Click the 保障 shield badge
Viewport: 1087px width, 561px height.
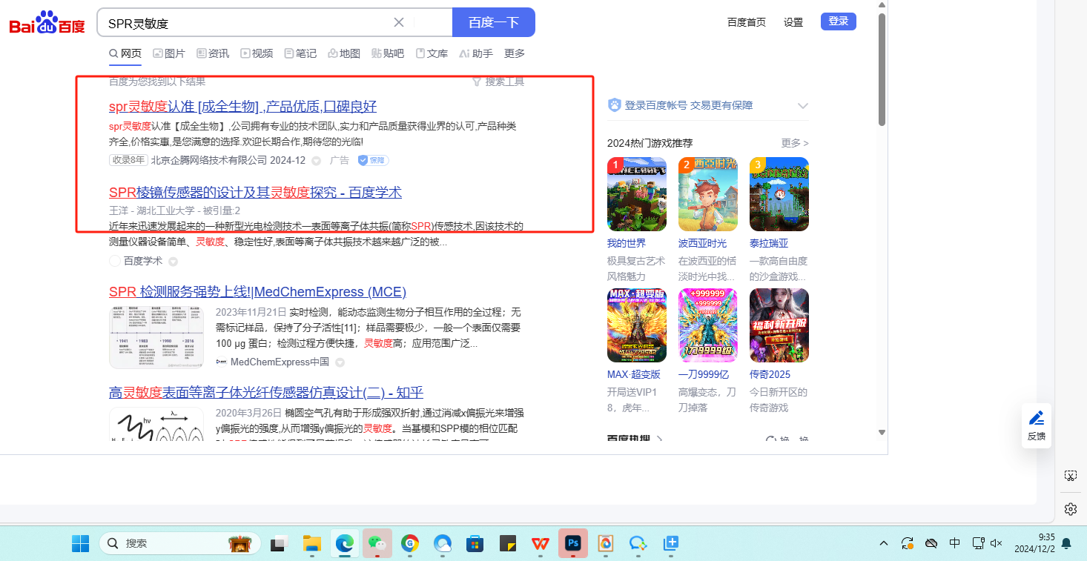tap(373, 160)
